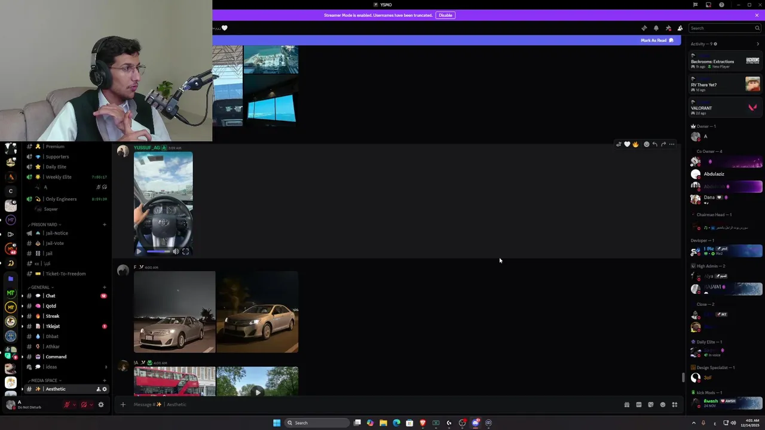Show pinned messages
This screenshot has width=765, height=430.
[x=668, y=28]
